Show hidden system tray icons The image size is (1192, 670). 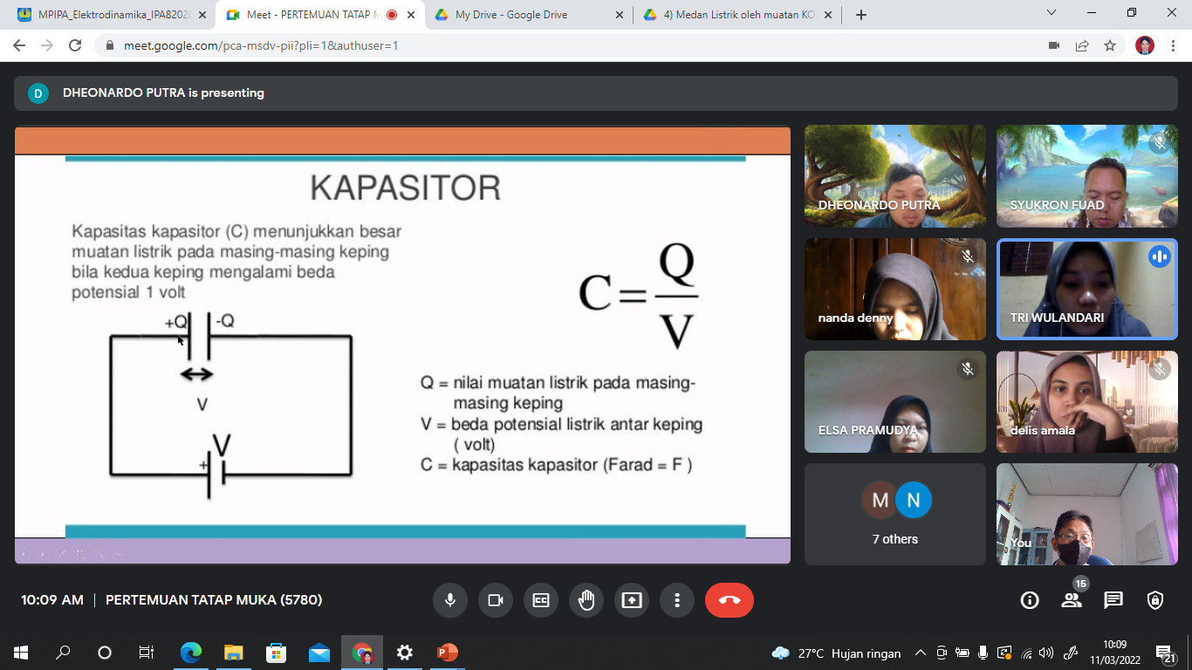[920, 653]
